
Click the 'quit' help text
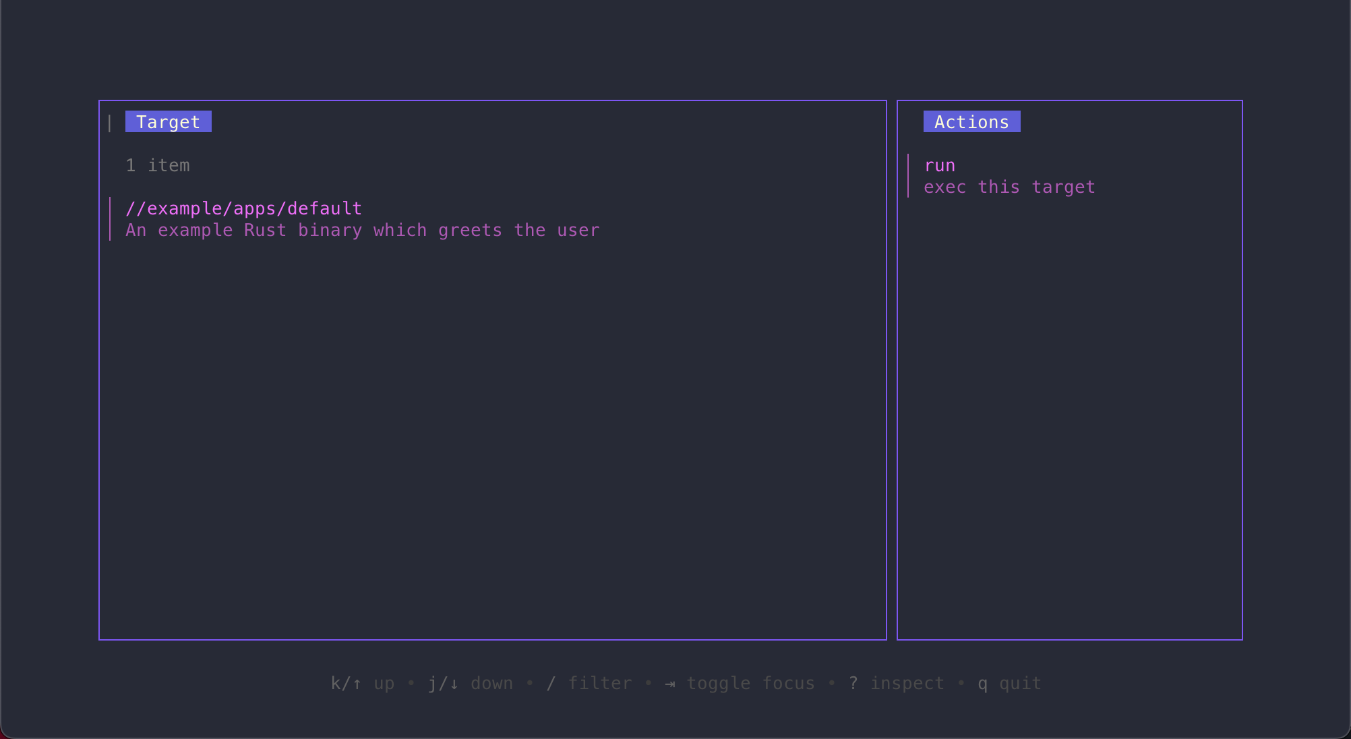[1020, 684]
